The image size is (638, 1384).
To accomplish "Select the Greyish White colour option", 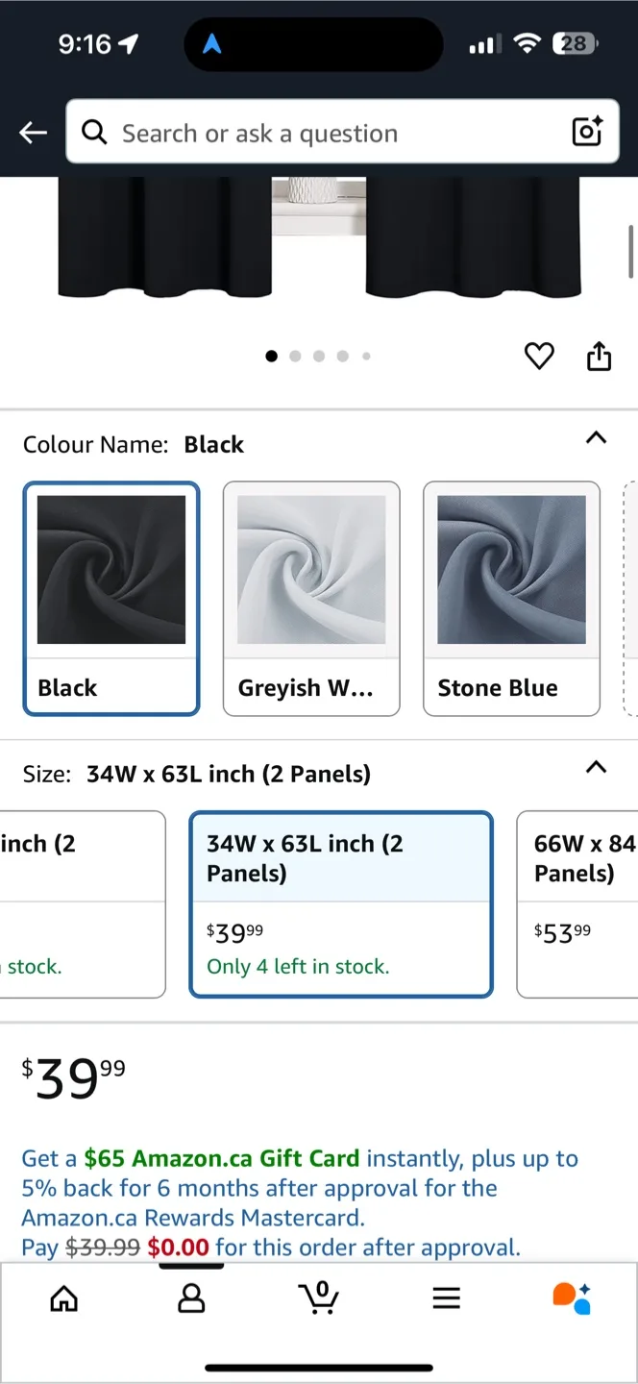I will pyautogui.click(x=311, y=598).
